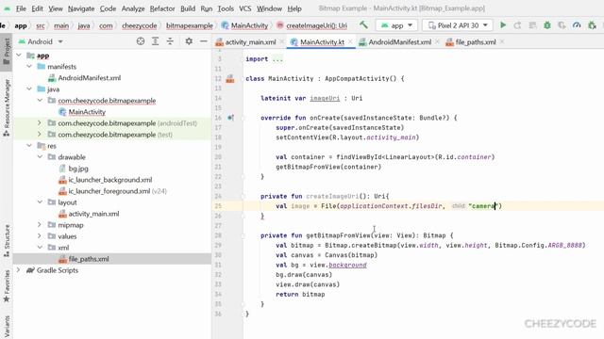Image resolution: width=604 pixels, height=339 pixels.
Task: Expand Gradle Scripts node
Action: pyautogui.click(x=19, y=270)
